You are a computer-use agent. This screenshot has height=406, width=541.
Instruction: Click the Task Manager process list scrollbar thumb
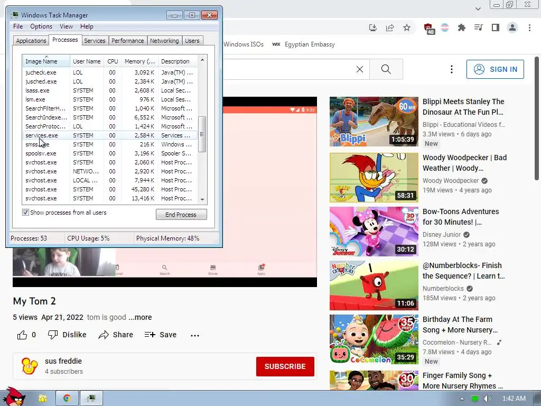(x=202, y=134)
